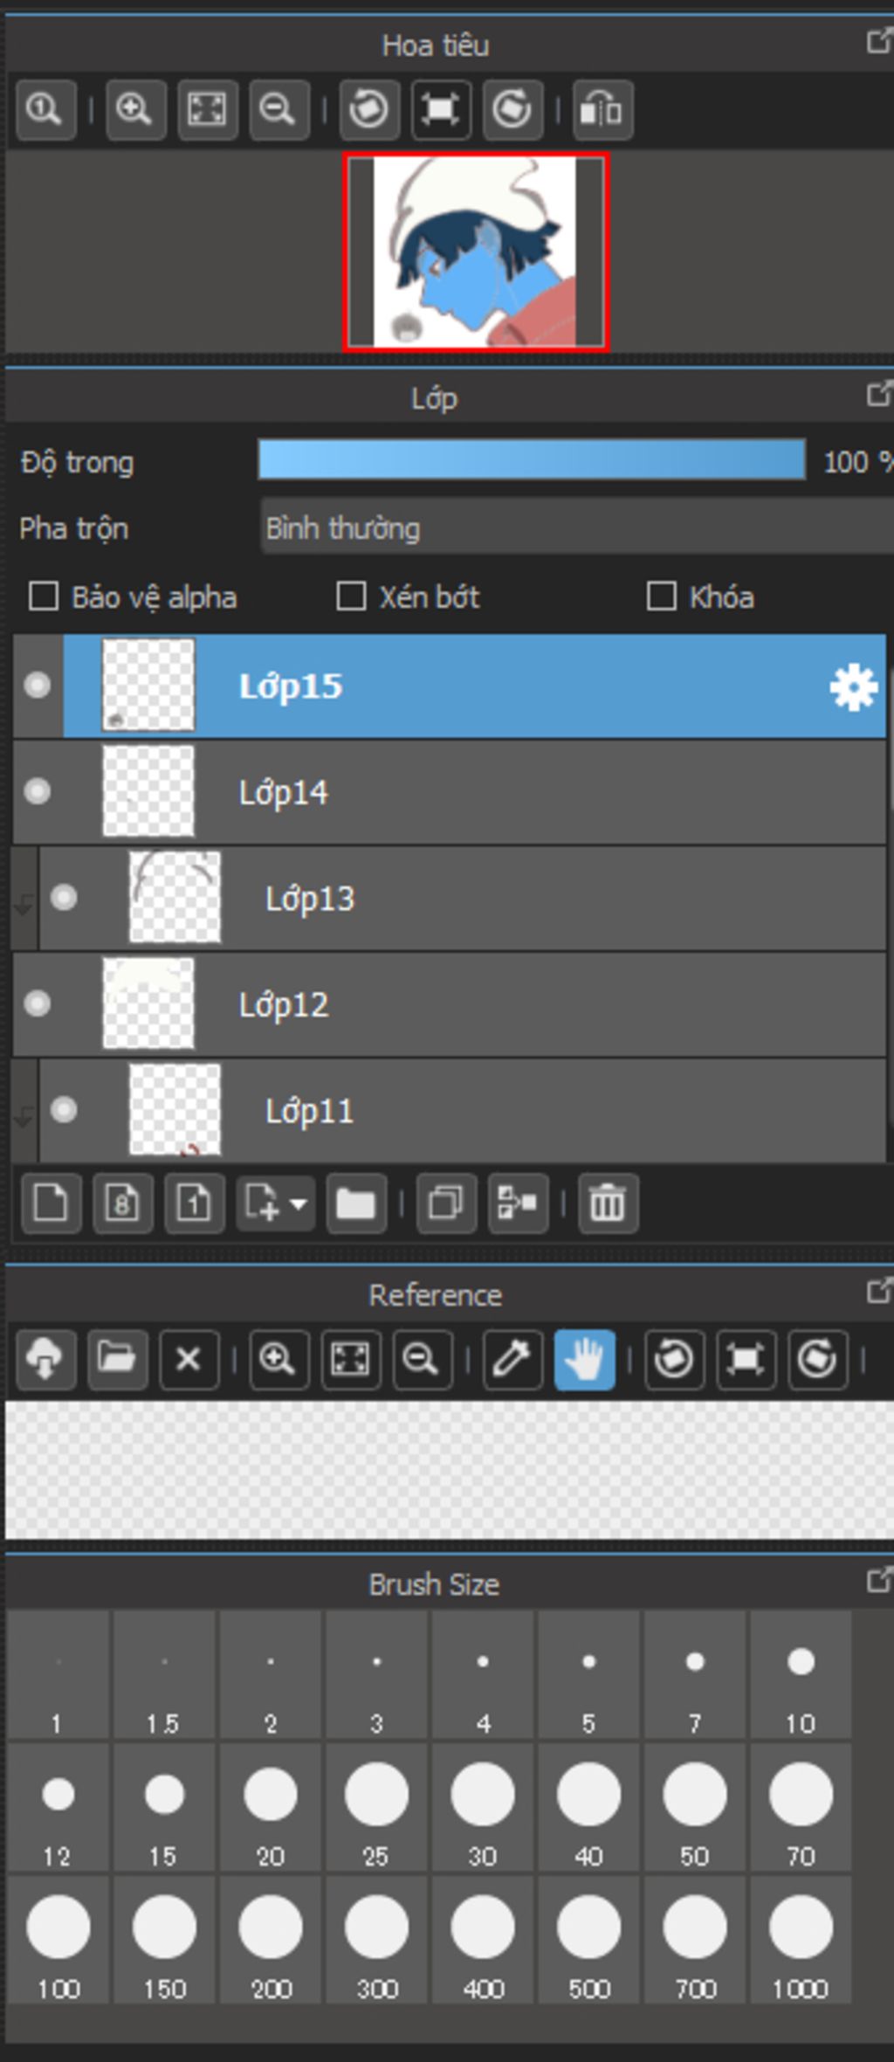This screenshot has height=2062, width=894.
Task: Tick the Xén bớt checkbox
Action: (x=351, y=597)
